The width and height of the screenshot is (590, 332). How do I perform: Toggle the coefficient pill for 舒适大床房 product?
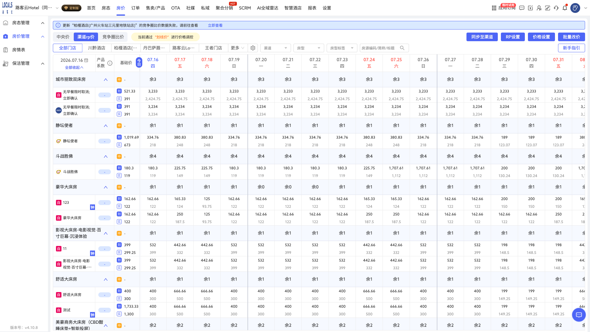(x=104, y=295)
